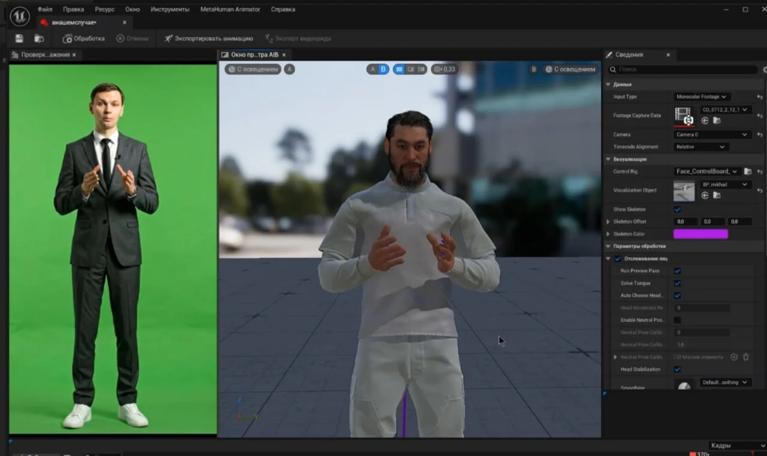Screen dimensions: 767x456
Task: Click the B view label next to right lighting
Action: [x=534, y=70]
